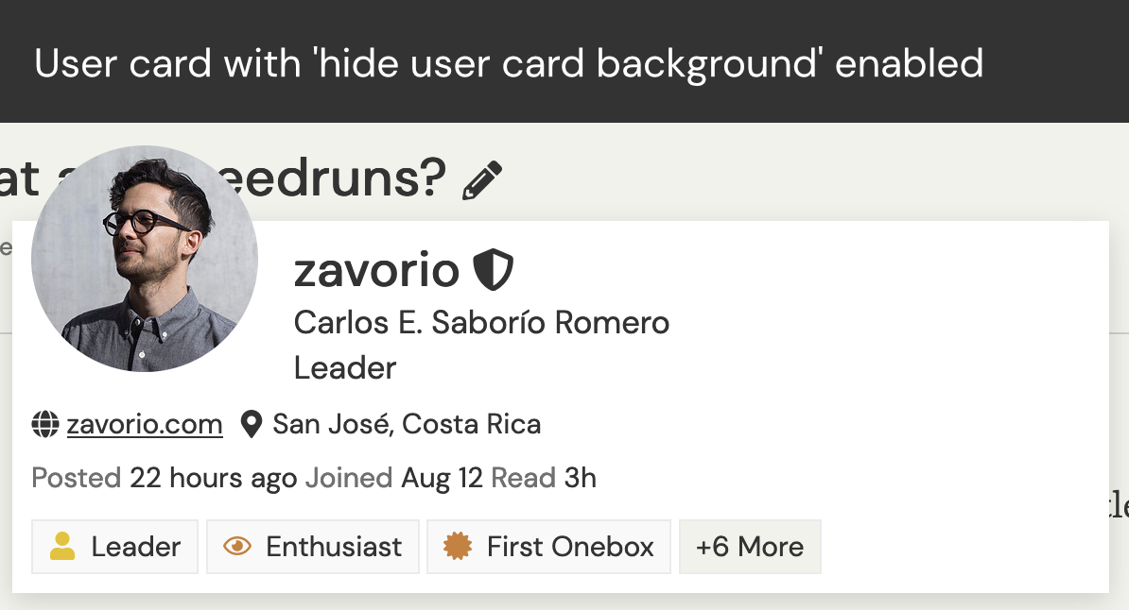This screenshot has width=1129, height=610.
Task: Expand the +6 More badges
Action: point(750,547)
